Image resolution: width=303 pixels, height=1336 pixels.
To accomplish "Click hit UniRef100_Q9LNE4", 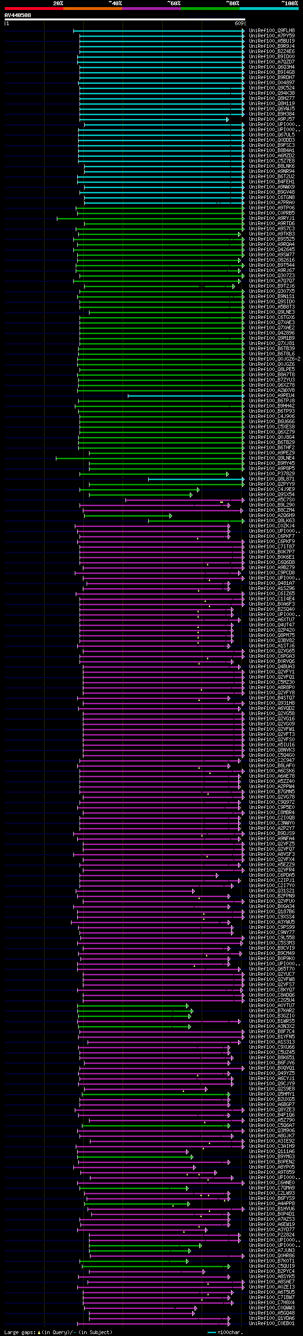I will [x=272, y=458].
